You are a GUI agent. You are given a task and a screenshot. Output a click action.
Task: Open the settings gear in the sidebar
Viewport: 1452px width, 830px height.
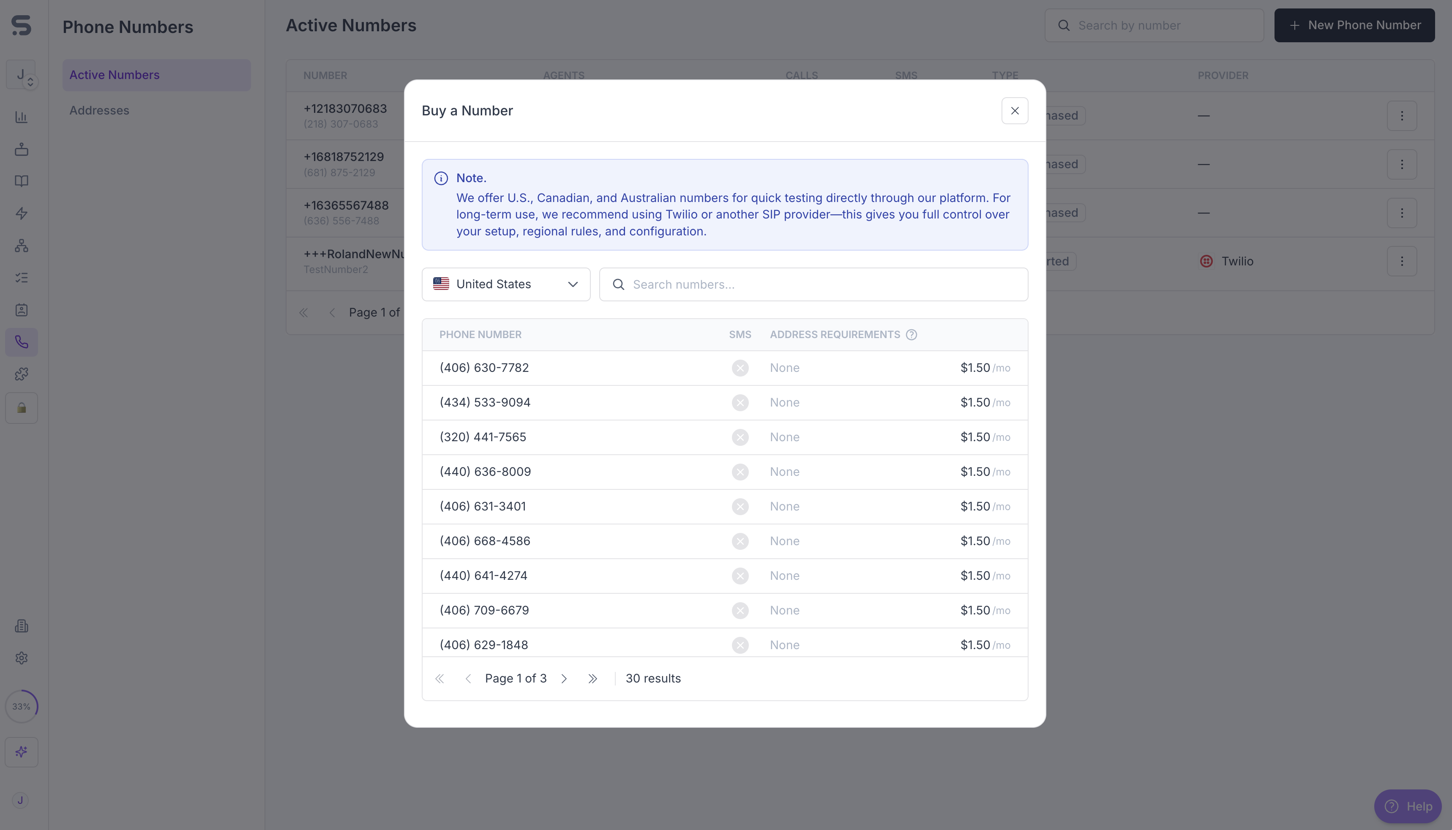pos(22,658)
